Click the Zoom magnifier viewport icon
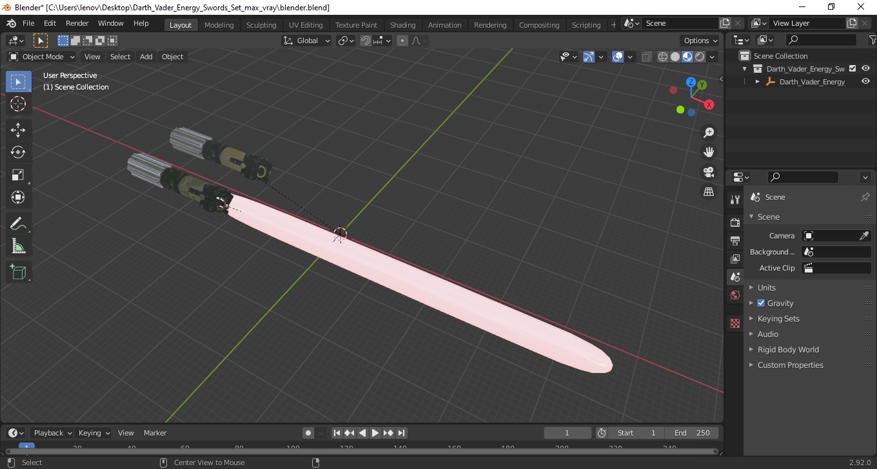This screenshot has width=877, height=469. (709, 133)
